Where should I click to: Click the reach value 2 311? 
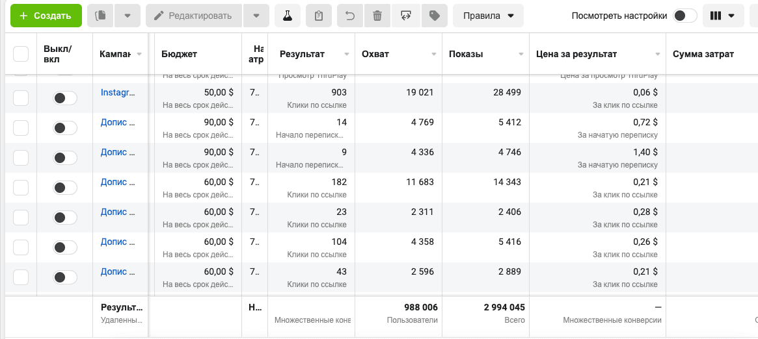[x=422, y=212]
